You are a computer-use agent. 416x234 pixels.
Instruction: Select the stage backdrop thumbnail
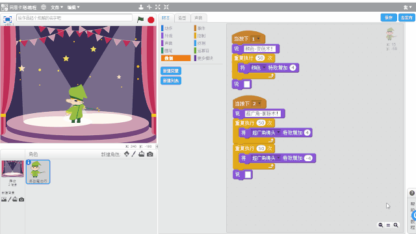[x=12, y=169]
